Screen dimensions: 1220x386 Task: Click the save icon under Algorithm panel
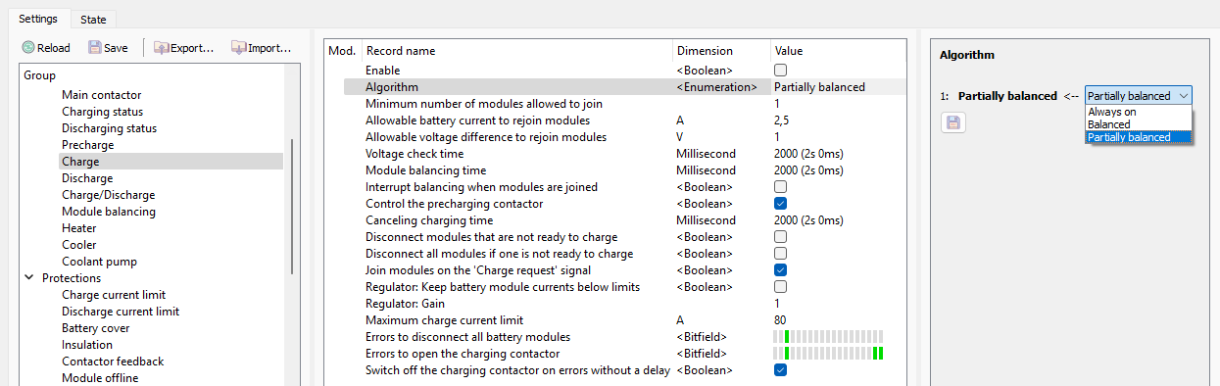[952, 122]
